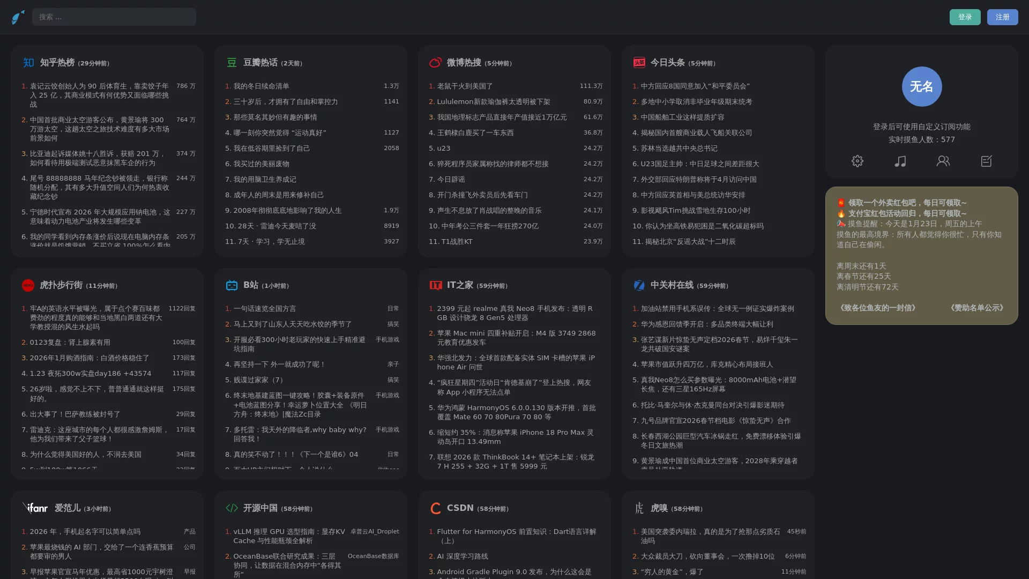Click the 注册 button
Image resolution: width=1029 pixels, height=579 pixels.
point(1002,17)
